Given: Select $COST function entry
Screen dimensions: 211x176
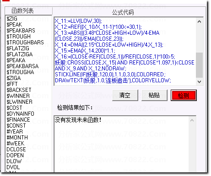Looking at the screenshot, I should point(14,108).
